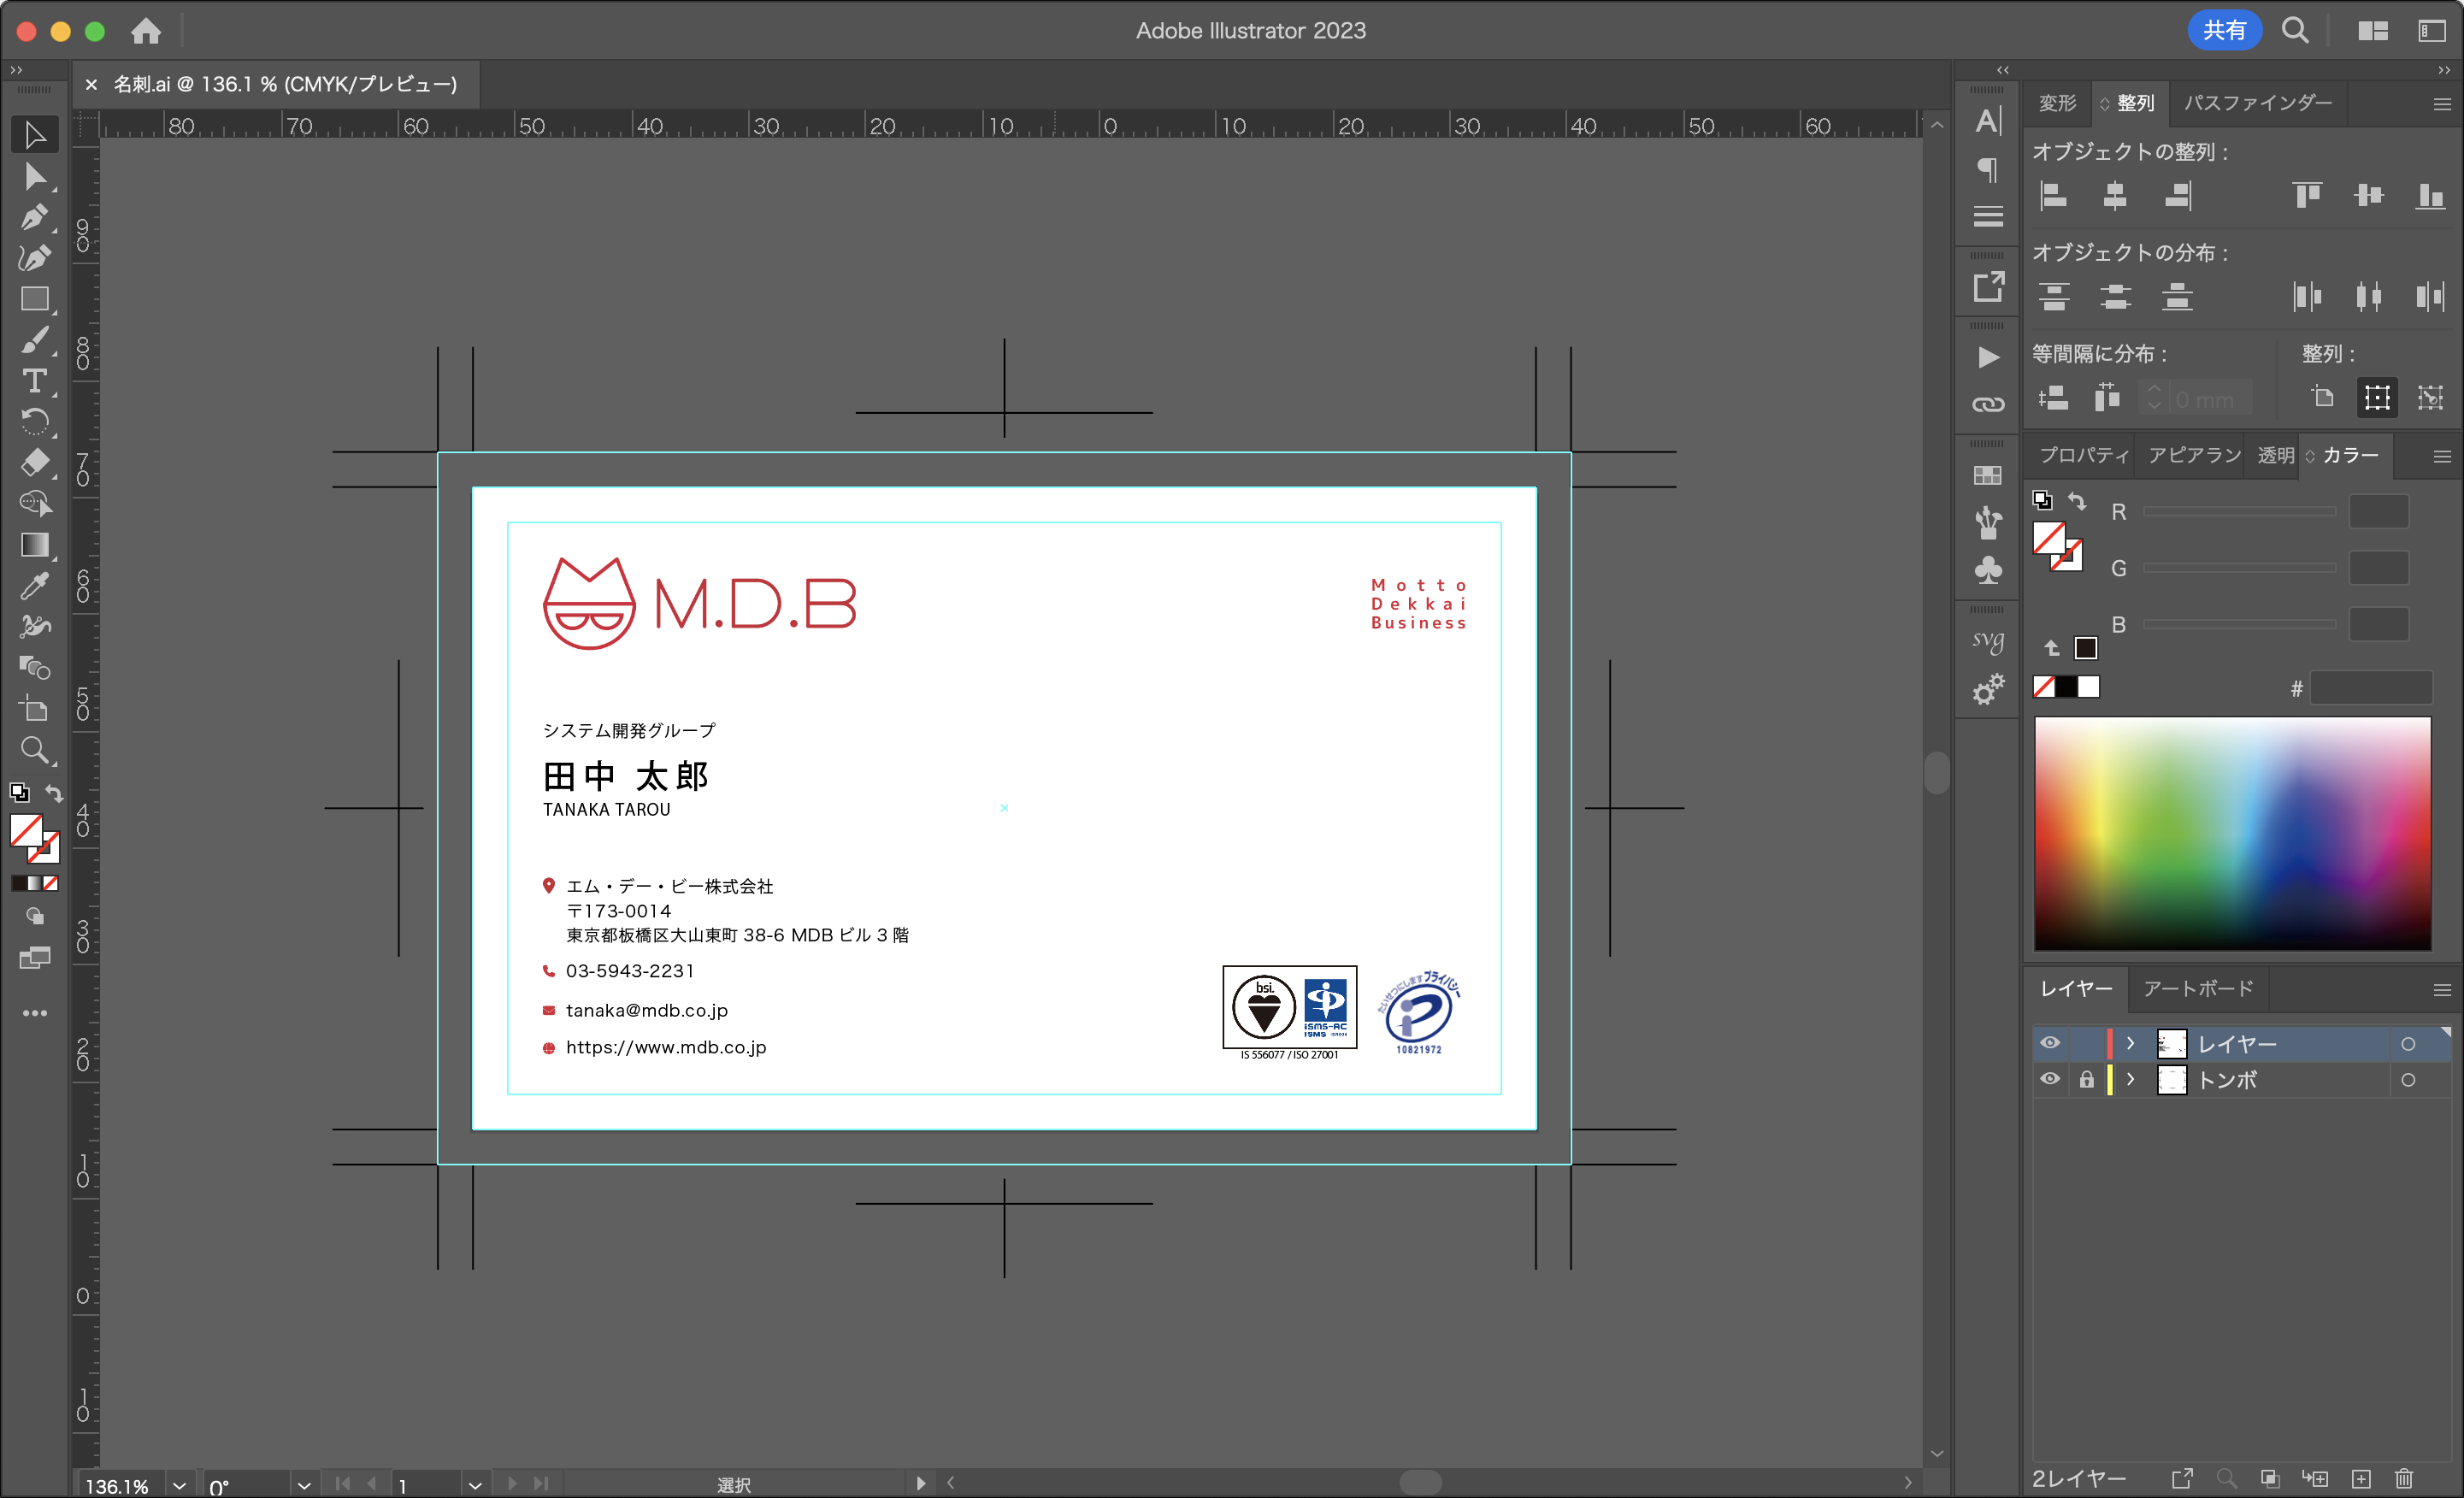The height and width of the screenshot is (1498, 2464).
Task: Open the search magnifier in title bar
Action: tap(2295, 31)
